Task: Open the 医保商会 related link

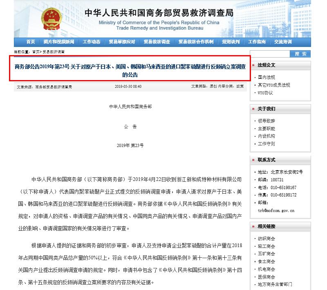Action: (x=267, y=277)
